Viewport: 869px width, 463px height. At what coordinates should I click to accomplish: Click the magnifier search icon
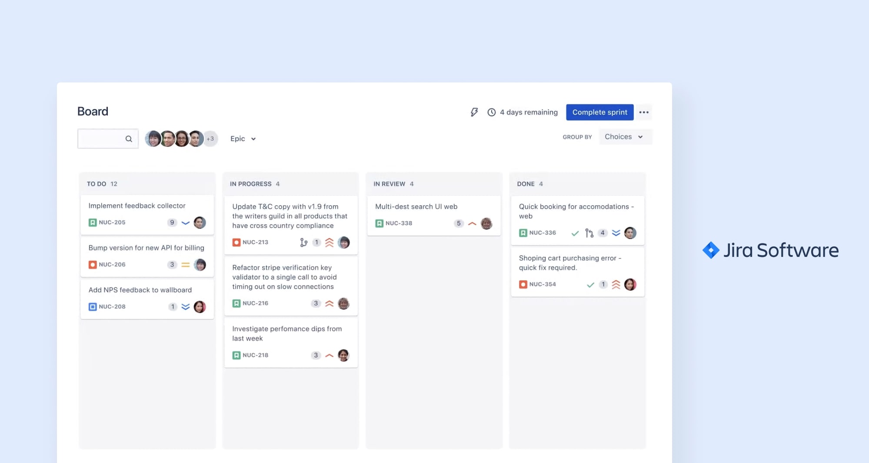(129, 139)
